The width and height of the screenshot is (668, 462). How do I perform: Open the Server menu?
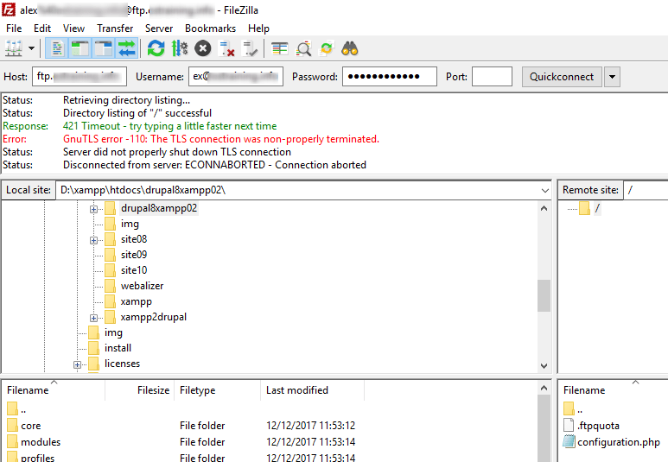click(x=159, y=28)
